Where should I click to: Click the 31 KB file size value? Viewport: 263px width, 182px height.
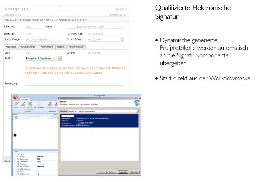pyautogui.click(x=39, y=162)
